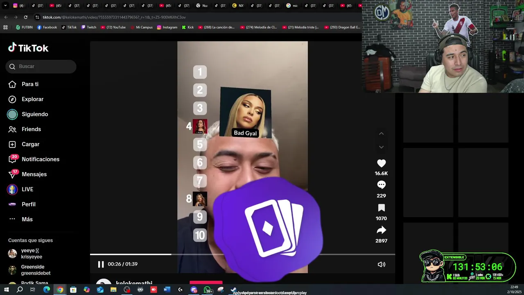Screen dimensions: 524x295
Task: Launch Microsoft Edge from taskbar
Action: click(x=46, y=290)
